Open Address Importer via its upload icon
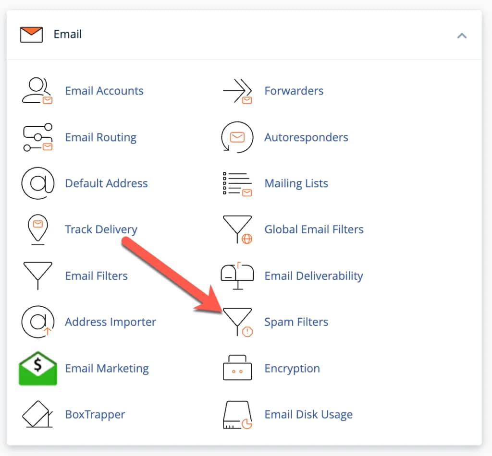 pos(37,322)
